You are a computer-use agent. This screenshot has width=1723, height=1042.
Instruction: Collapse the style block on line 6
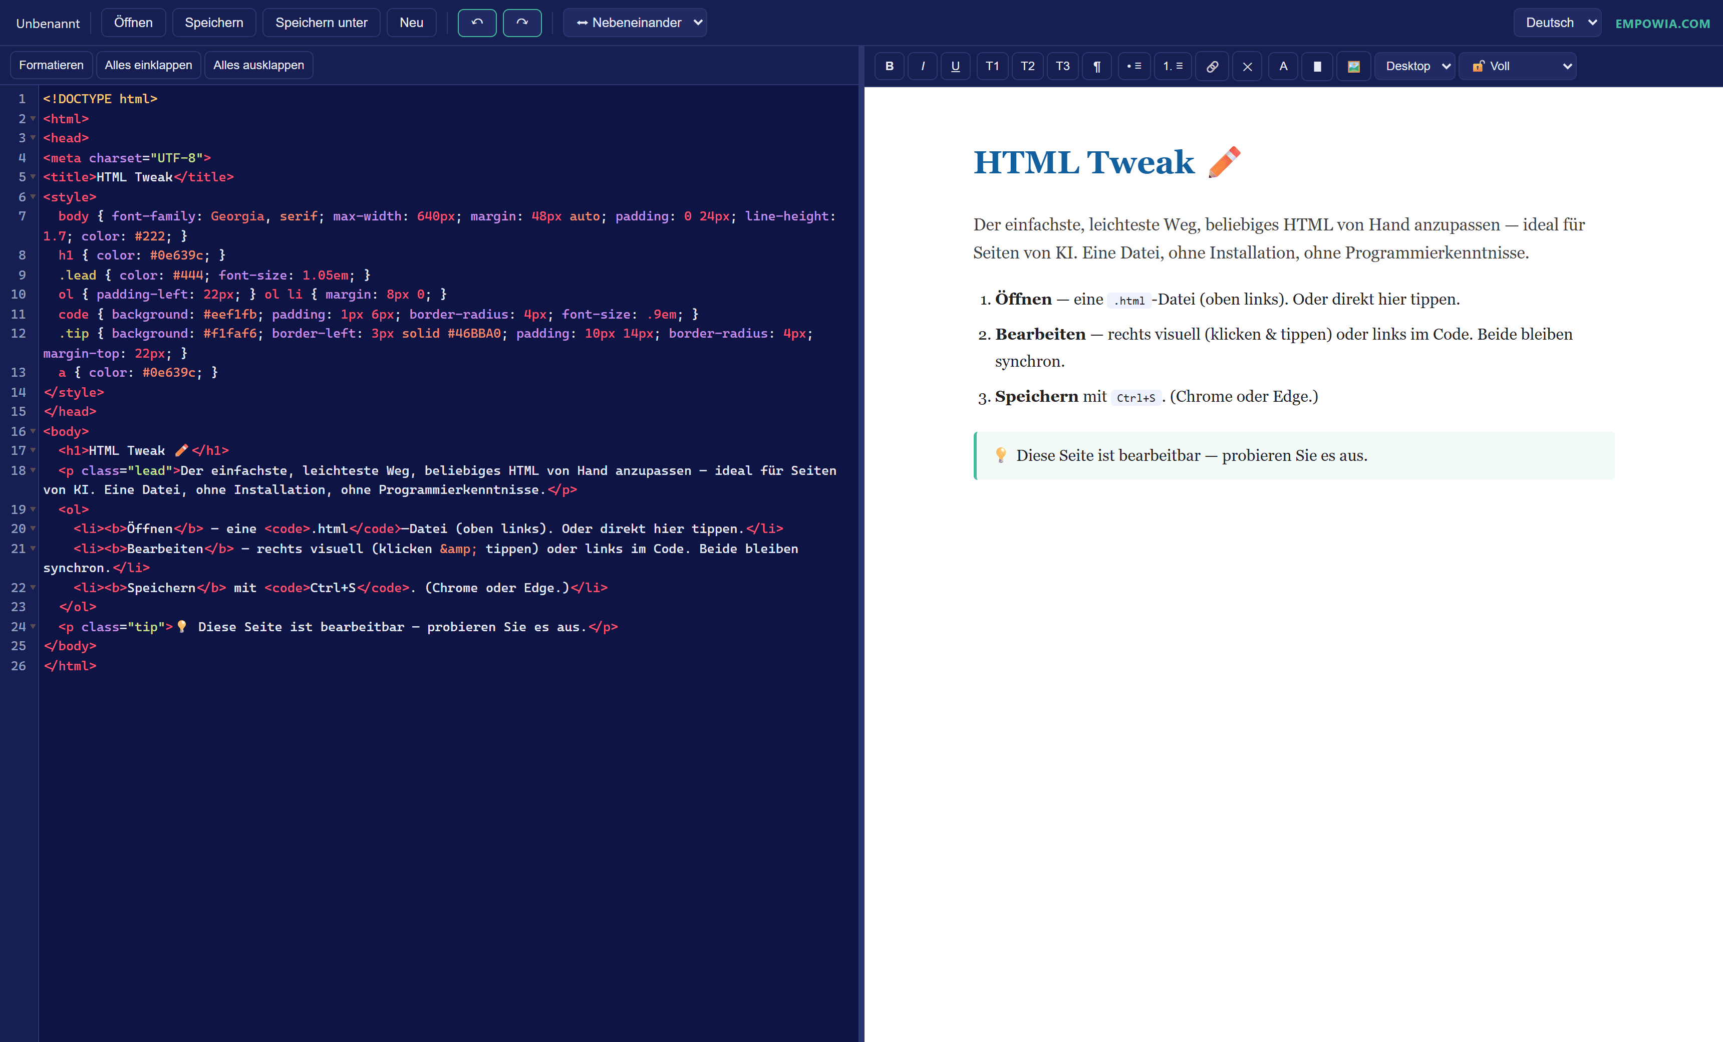(x=33, y=197)
